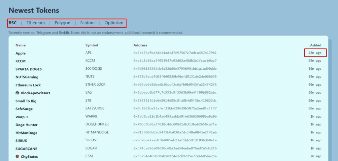Open the Apple token link

pyautogui.click(x=20, y=53)
